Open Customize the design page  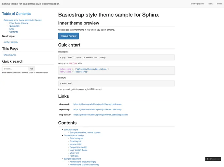coord(74,135)
